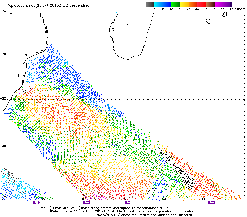Click the purple '9:20' overpass time label
The height and width of the screenshot is (217, 247).
click(86, 203)
